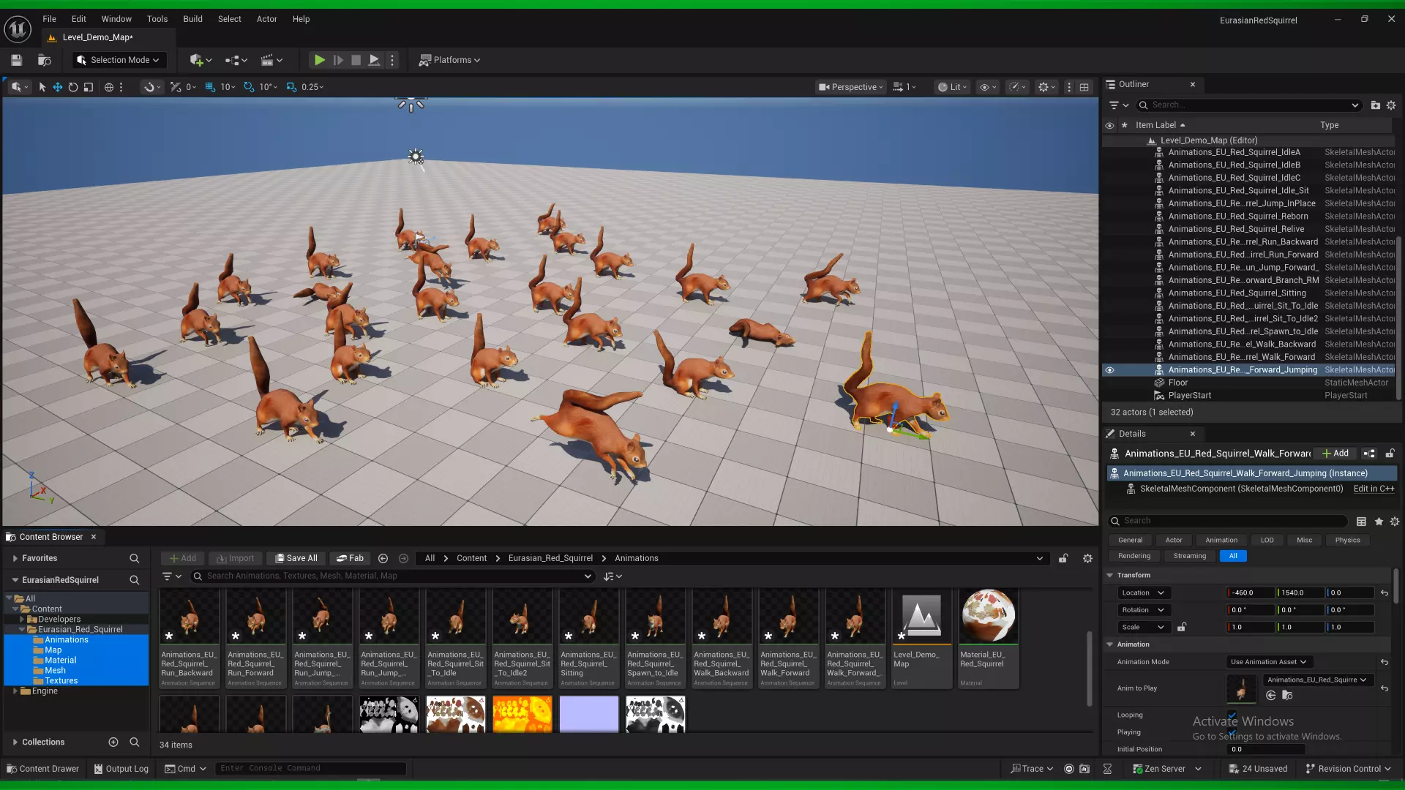The image size is (1405, 790).
Task: Collapse the Transform section
Action: pyautogui.click(x=1109, y=576)
